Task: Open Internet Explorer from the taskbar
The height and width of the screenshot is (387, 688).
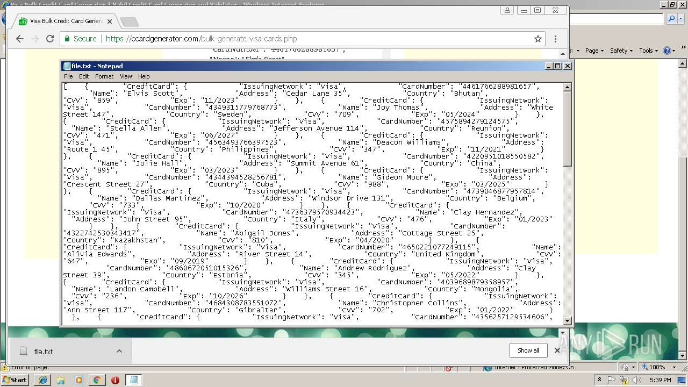Action: 42,379
